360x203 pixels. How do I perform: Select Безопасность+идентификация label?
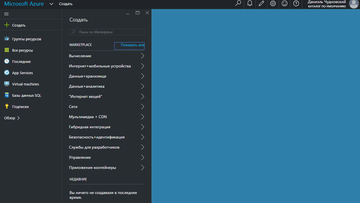97,137
